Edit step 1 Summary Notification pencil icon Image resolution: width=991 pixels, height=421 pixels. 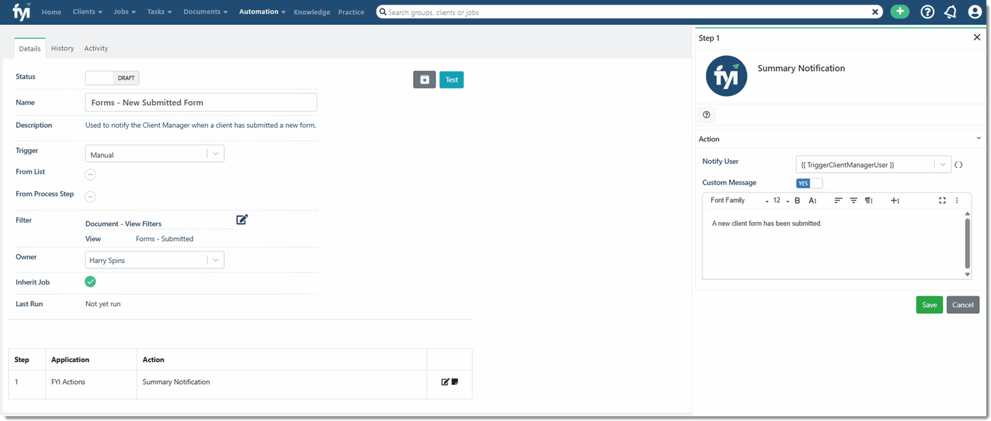[445, 382]
